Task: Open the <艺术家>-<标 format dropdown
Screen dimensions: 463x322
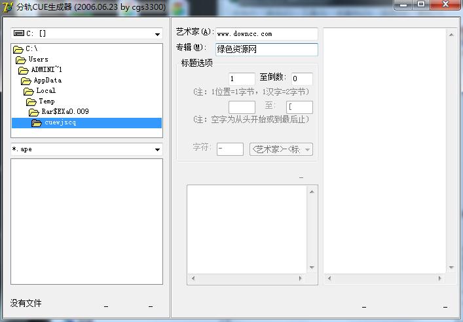Action: coord(281,149)
